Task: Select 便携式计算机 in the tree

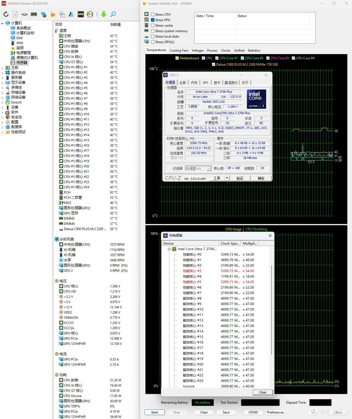Action: coord(27,58)
